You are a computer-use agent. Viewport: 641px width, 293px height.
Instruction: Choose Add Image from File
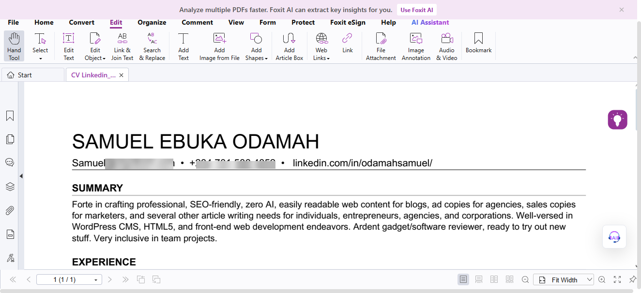click(219, 46)
